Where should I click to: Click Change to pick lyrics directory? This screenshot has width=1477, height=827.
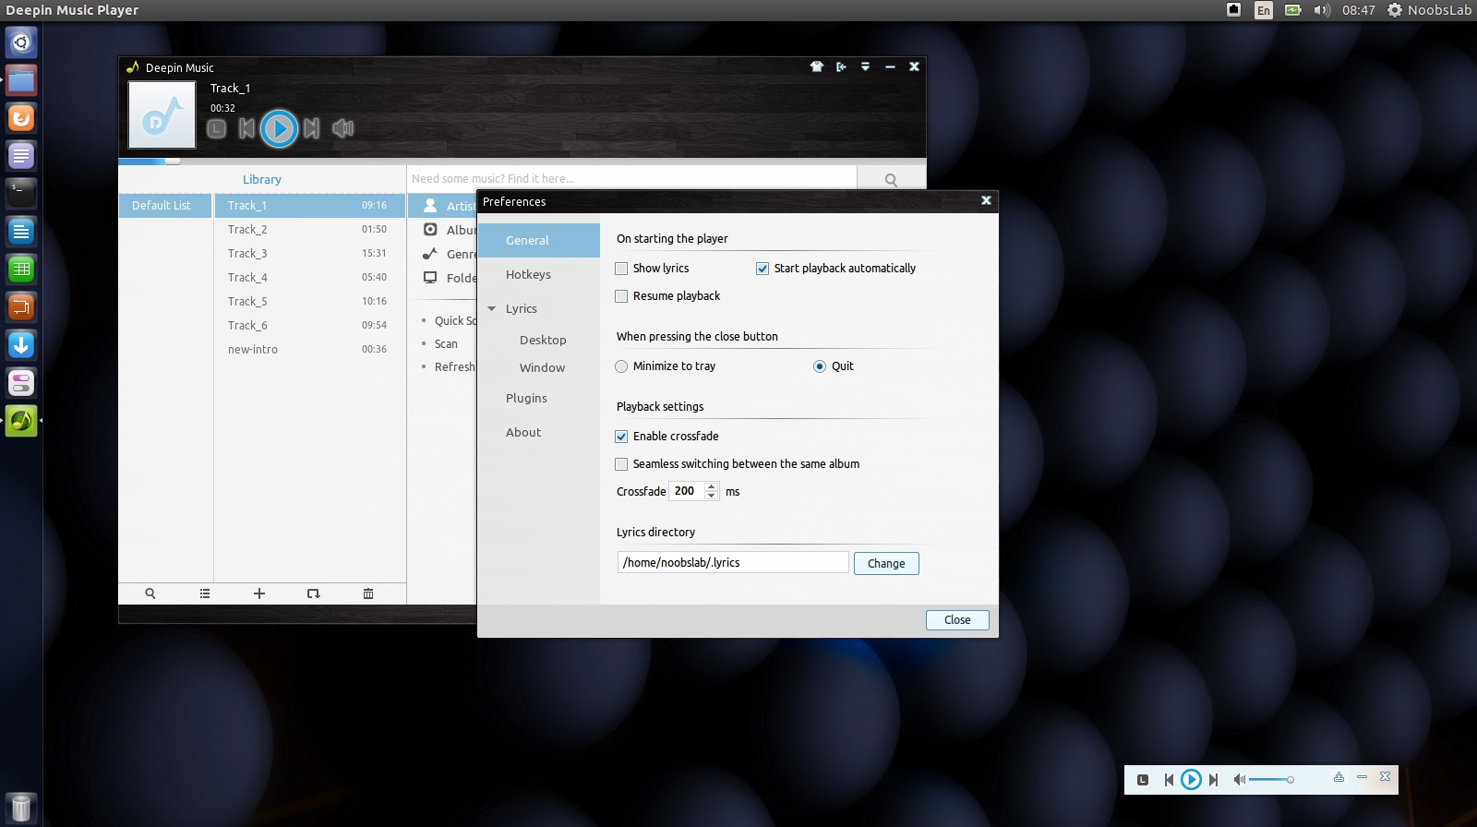886,563
